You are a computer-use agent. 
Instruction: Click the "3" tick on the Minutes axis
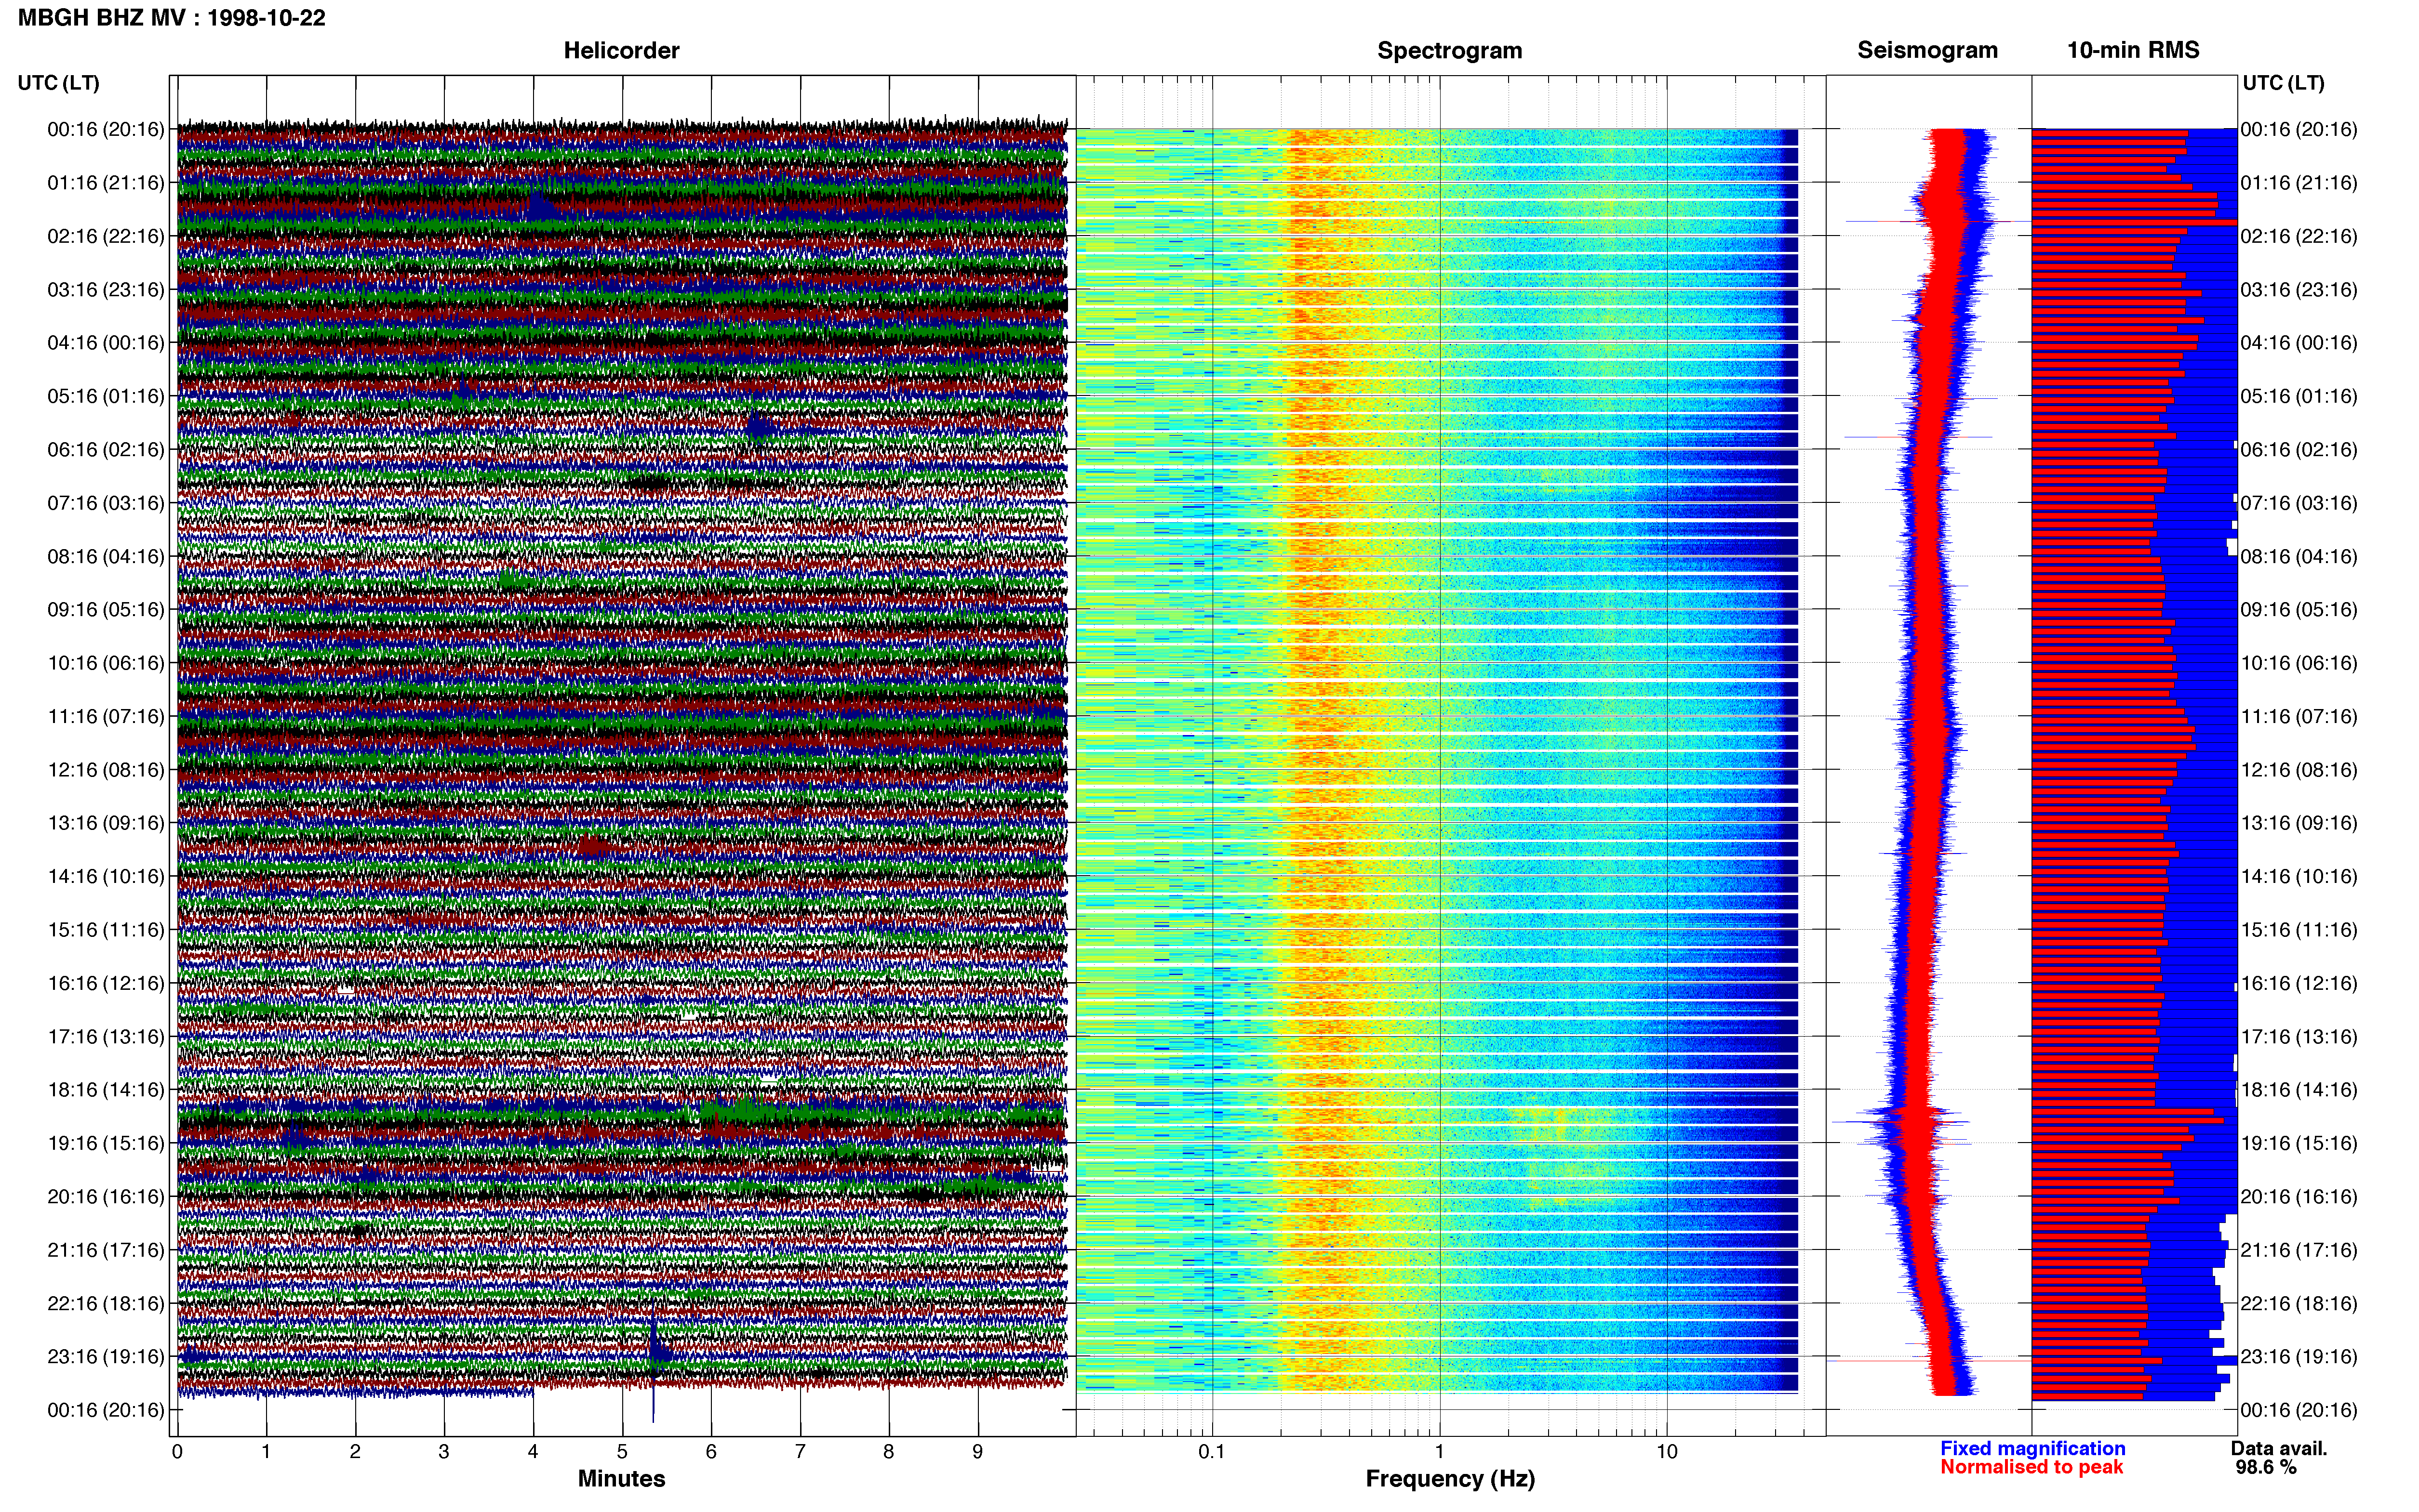click(444, 1451)
